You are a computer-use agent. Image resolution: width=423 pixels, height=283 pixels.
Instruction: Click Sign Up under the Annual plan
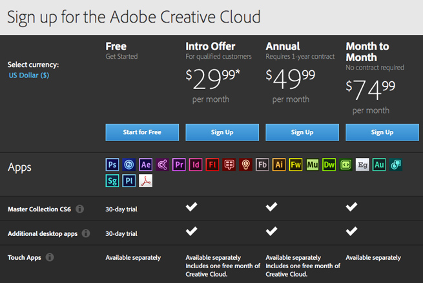tap(302, 132)
